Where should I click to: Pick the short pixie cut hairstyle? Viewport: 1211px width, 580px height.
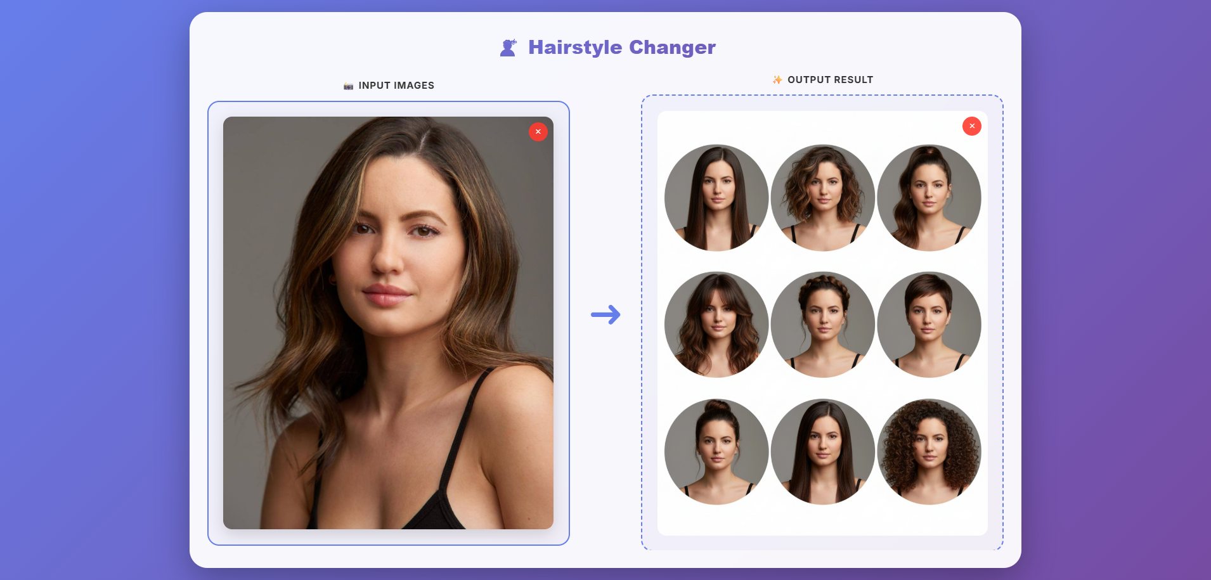pyautogui.click(x=929, y=325)
